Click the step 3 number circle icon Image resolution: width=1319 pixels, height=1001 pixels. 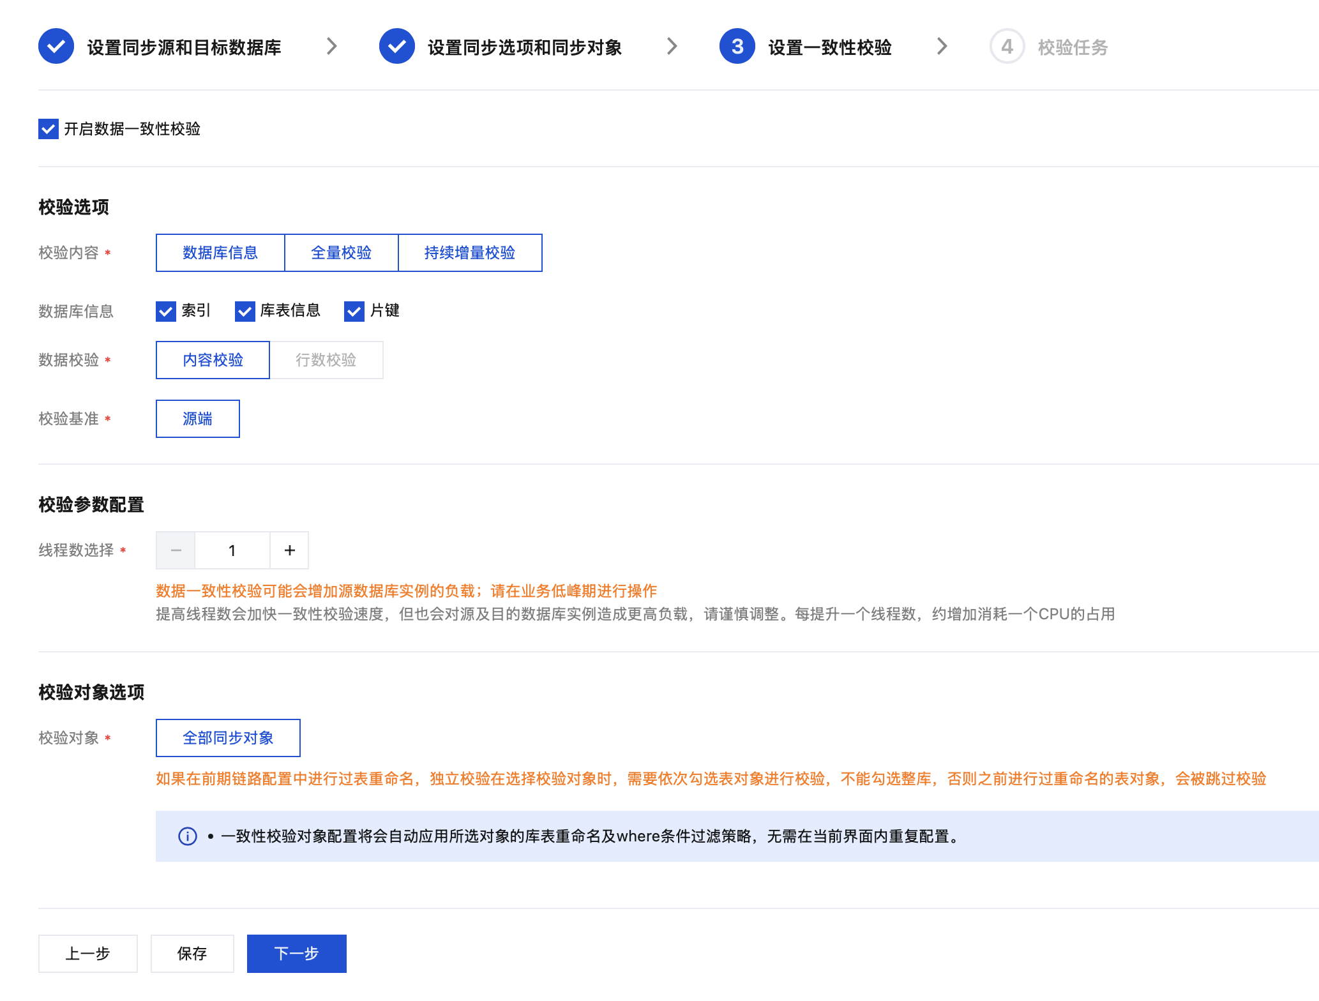(737, 47)
